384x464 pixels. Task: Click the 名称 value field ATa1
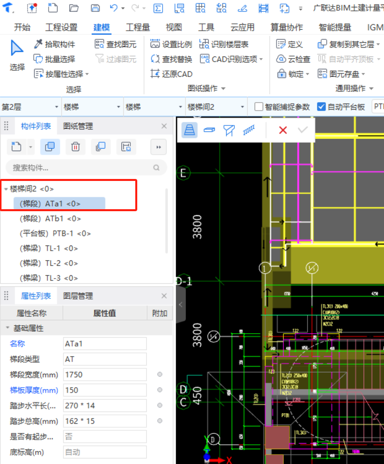105,344
